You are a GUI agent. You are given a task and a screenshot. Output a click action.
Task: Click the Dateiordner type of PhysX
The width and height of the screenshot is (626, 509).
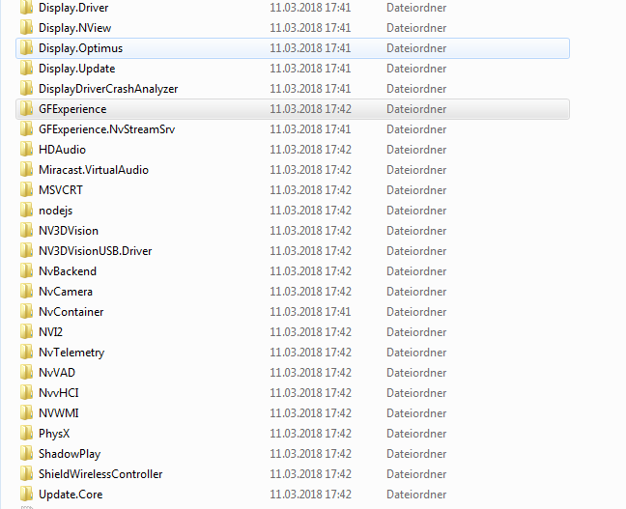416,434
